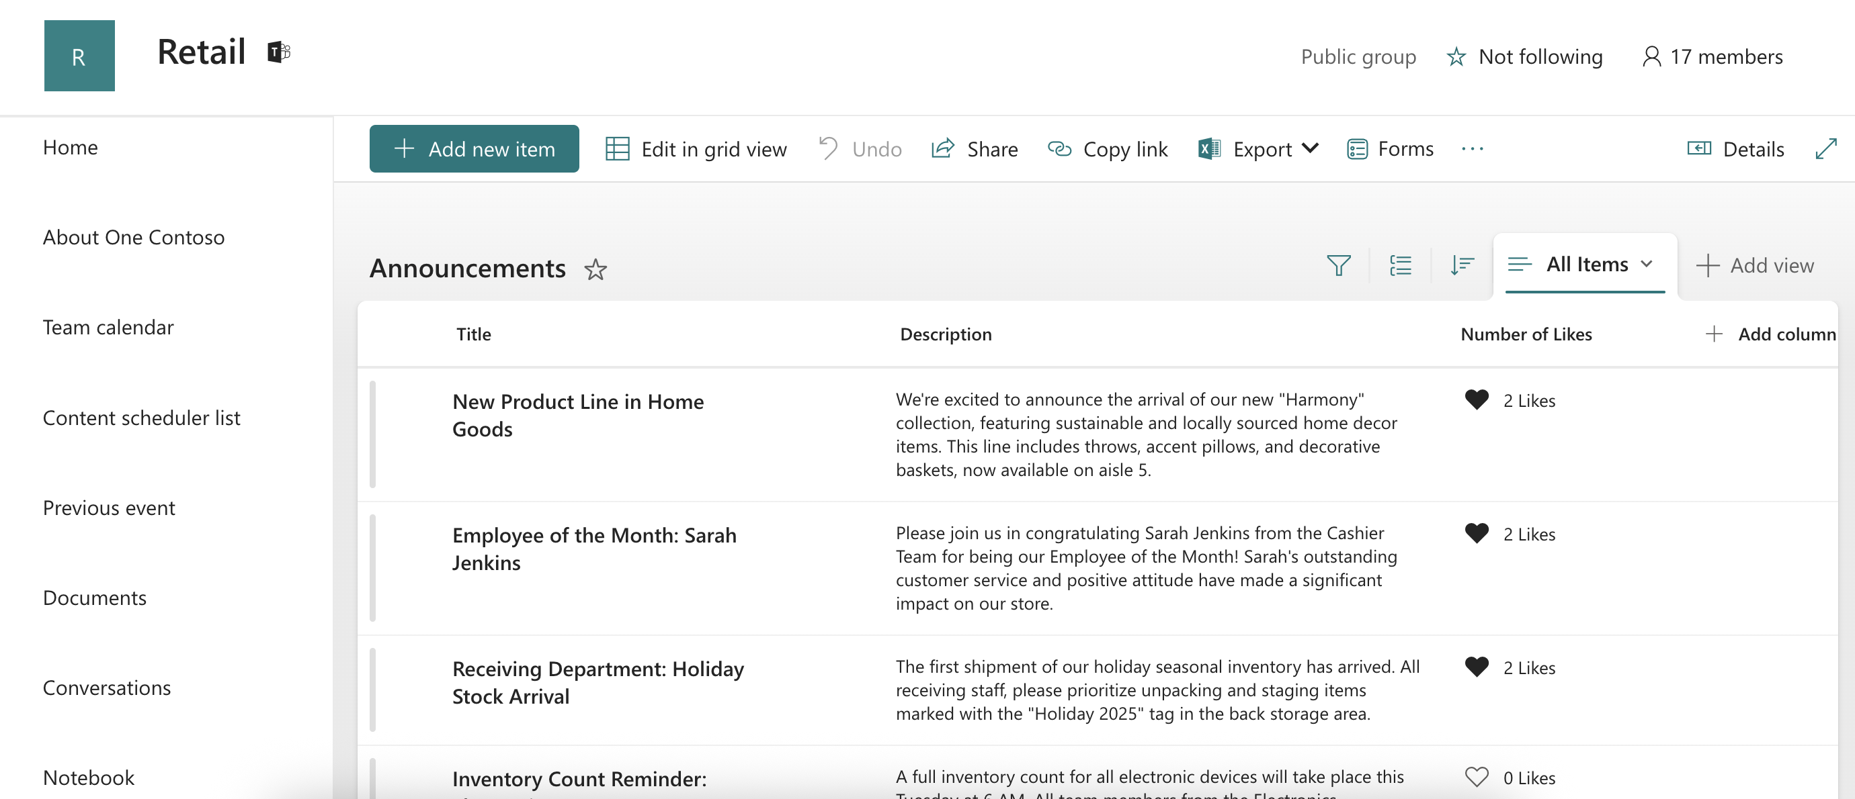Toggle the Not following star

tap(1456, 57)
